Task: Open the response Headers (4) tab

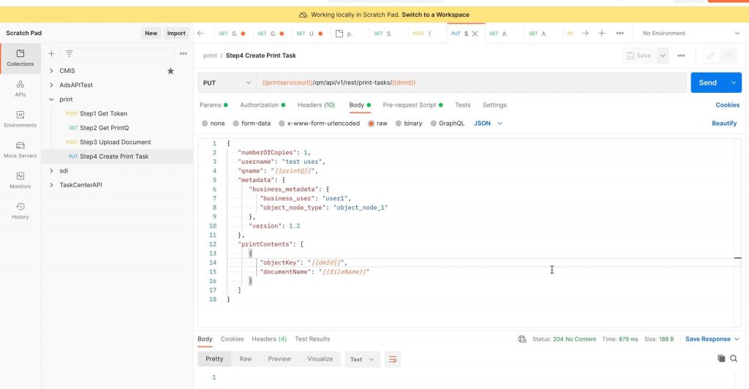Action: [x=269, y=339]
